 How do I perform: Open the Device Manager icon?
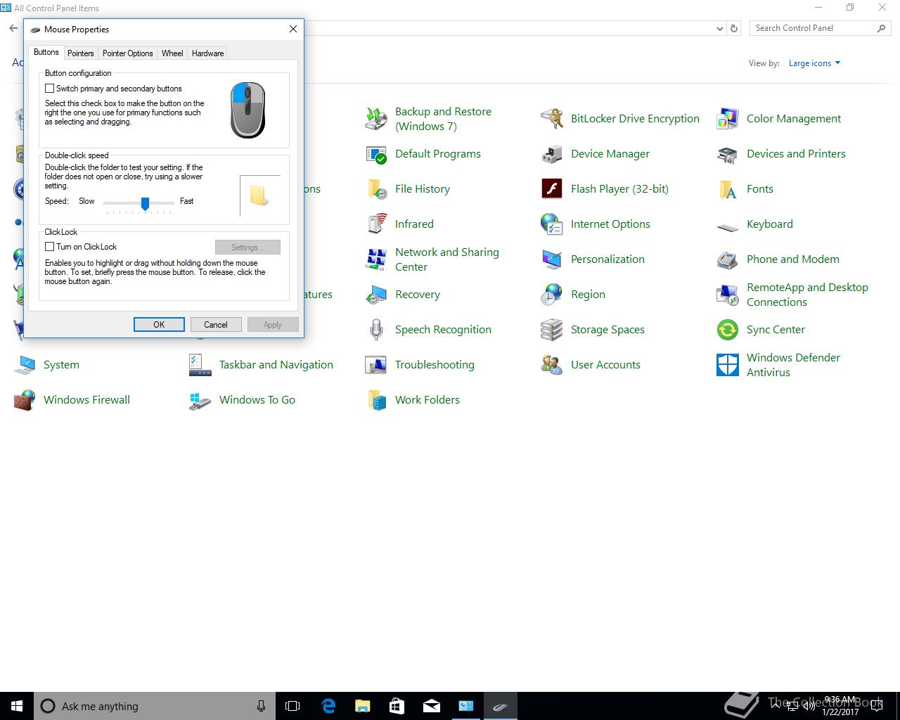pos(552,154)
